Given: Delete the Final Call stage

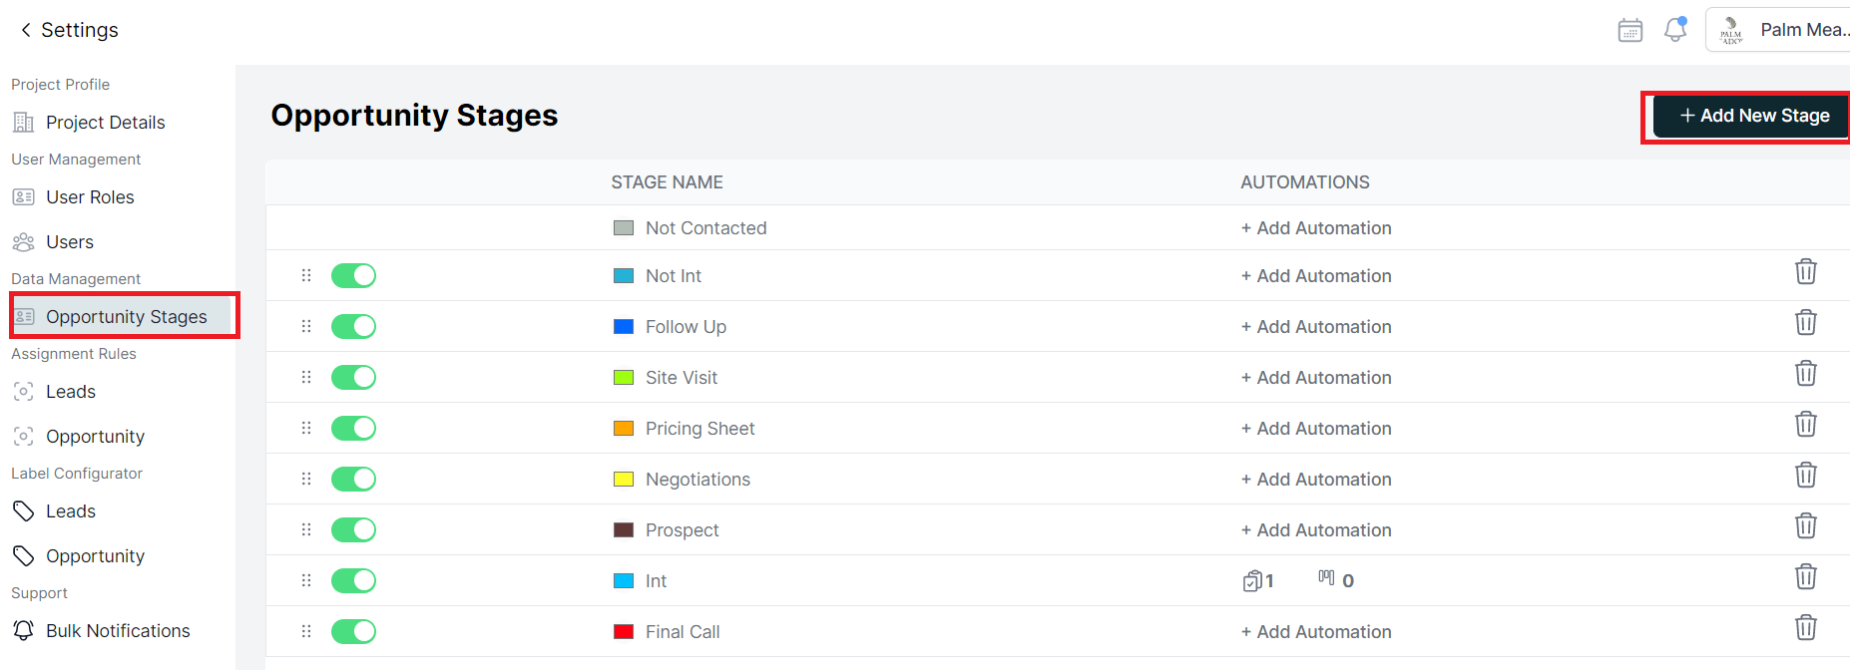Looking at the screenshot, I should [1805, 627].
